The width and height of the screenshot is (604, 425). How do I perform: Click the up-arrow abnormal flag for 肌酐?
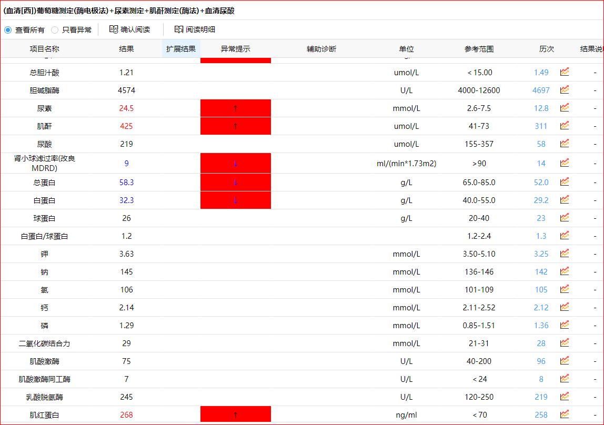tap(235, 126)
